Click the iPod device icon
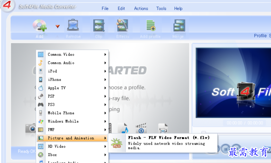The image size is (271, 163). coord(41,71)
